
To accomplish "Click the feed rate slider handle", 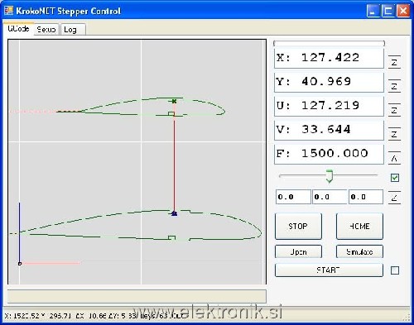I will pos(330,176).
